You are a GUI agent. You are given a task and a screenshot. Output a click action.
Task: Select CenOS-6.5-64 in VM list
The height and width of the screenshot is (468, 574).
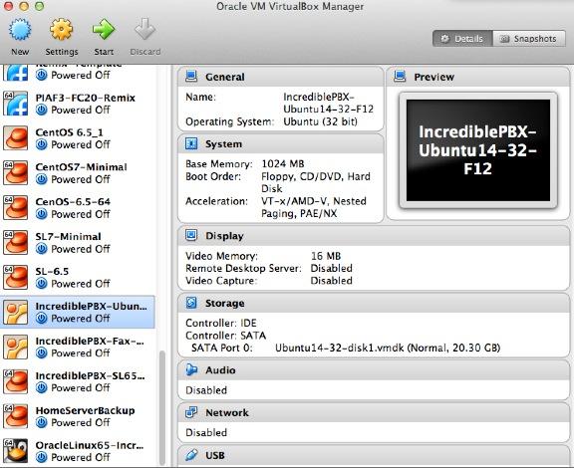pos(78,208)
